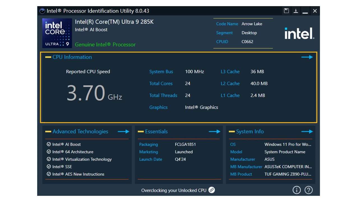Click the app icon in title bar
Screen dimensions: 359x202
coord(42,11)
